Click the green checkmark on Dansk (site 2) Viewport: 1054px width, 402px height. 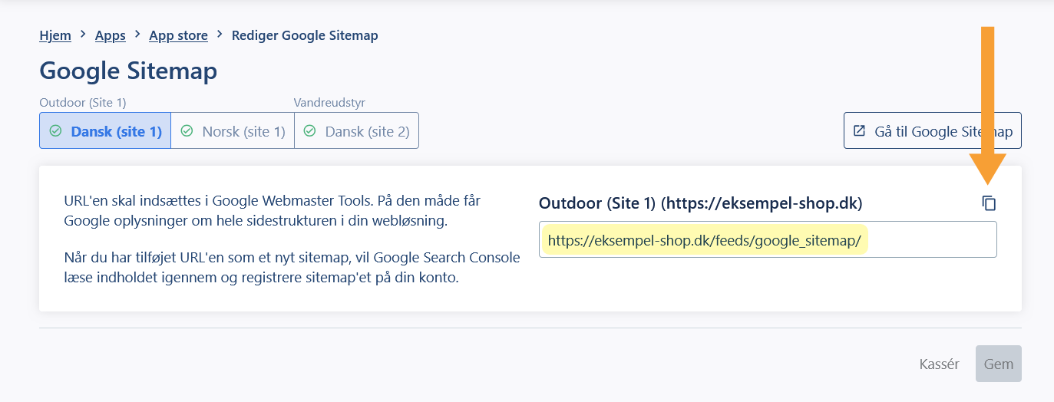[310, 131]
